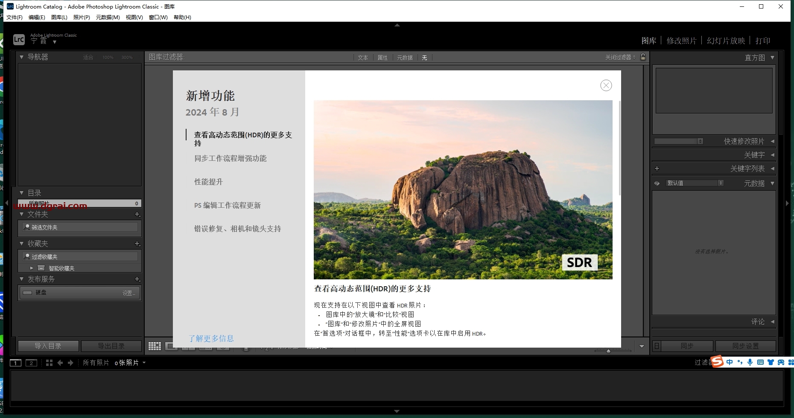Click the 导入目录 button
Viewport: 794px width, 418px height.
point(48,346)
